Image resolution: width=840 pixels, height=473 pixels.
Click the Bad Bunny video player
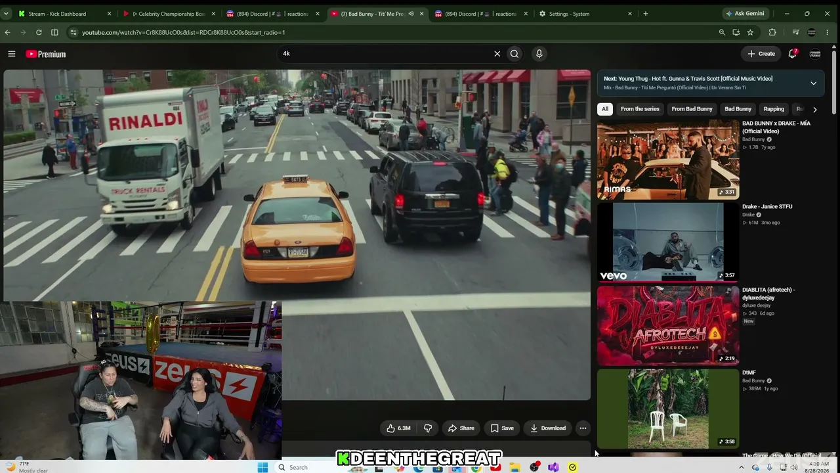[x=297, y=235]
